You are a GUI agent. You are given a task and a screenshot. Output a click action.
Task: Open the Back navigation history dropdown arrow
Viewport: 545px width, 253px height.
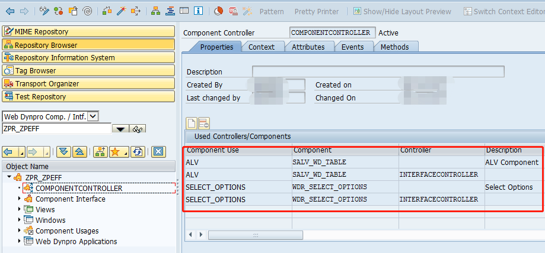click(21, 152)
